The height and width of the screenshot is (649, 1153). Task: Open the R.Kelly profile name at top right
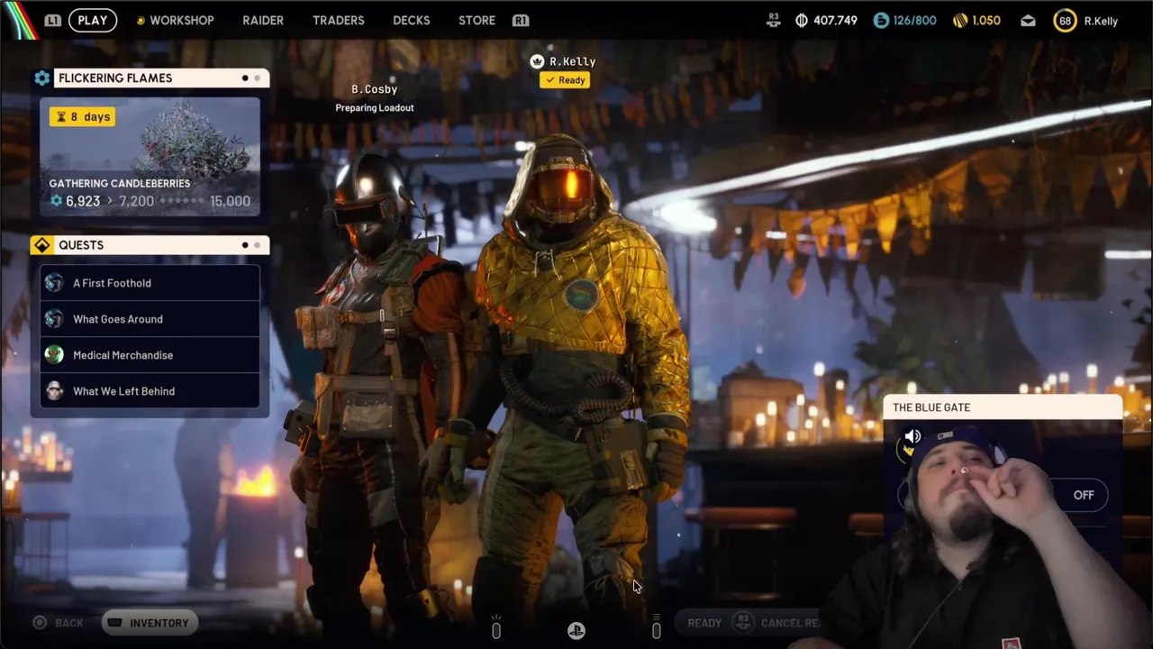click(x=1101, y=21)
